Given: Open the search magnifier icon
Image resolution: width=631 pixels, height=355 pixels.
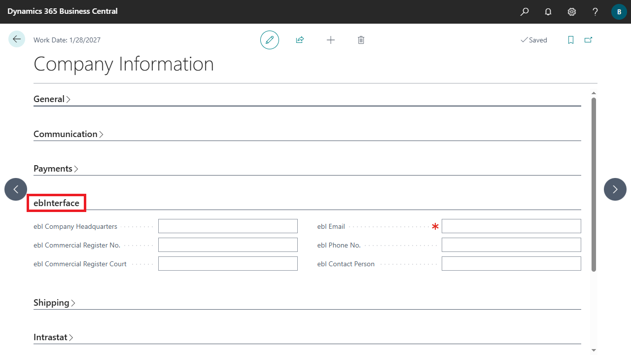Looking at the screenshot, I should pyautogui.click(x=525, y=12).
